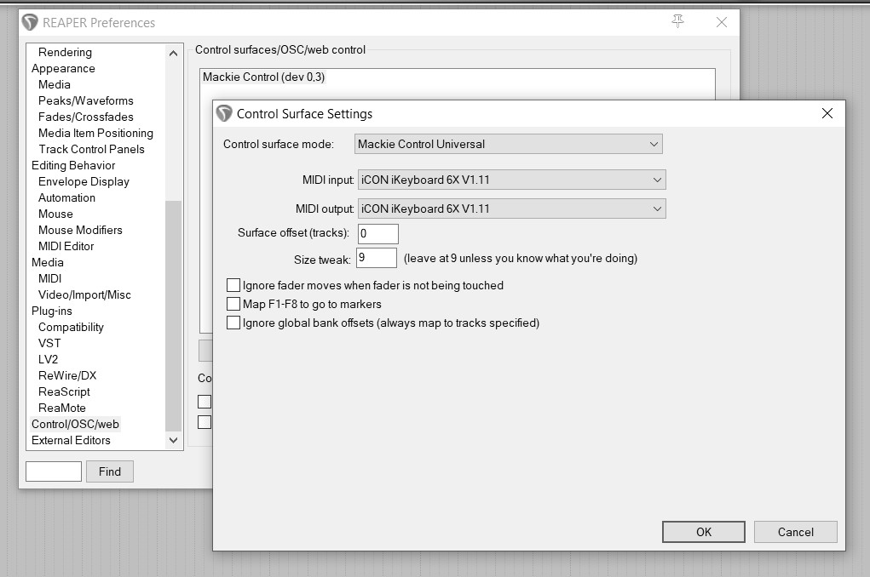Image resolution: width=870 pixels, height=577 pixels.
Task: Open the Rendering preferences page
Action: pyautogui.click(x=65, y=52)
